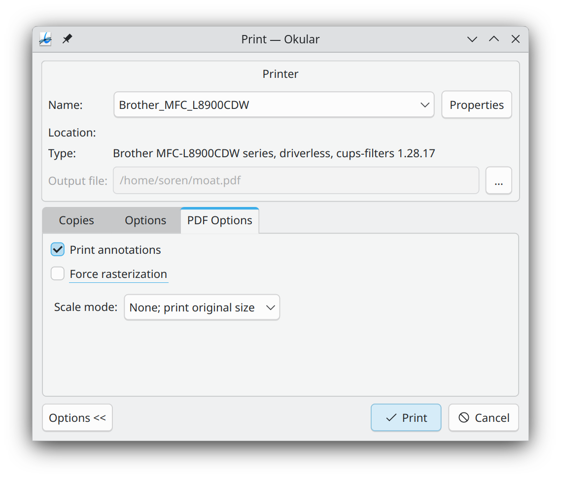
Task: Select the PDF Options tab
Action: (x=220, y=220)
